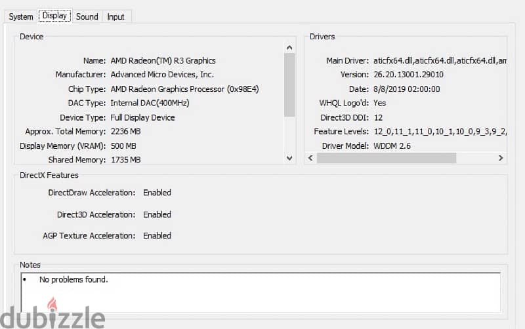Click total memory value '2236 MB'
The height and width of the screenshot is (329, 525).
[125, 131]
